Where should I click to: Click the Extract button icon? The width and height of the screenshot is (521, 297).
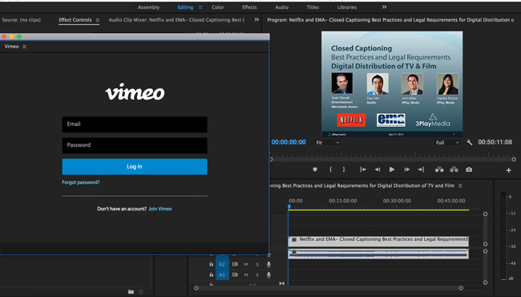(x=454, y=169)
